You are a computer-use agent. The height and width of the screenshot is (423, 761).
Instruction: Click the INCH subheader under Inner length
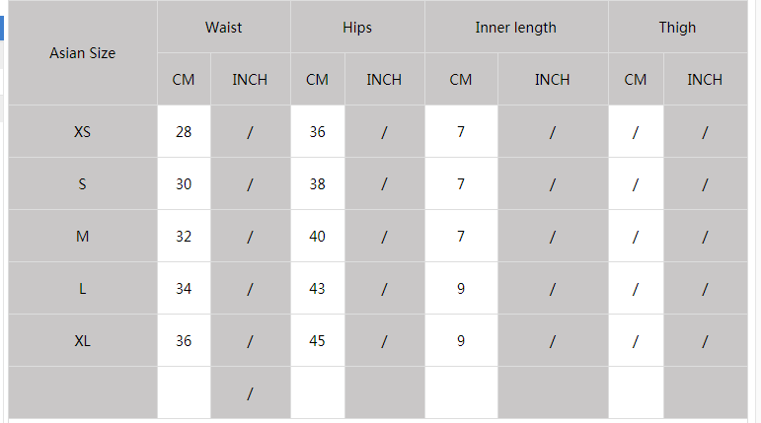pyautogui.click(x=553, y=79)
